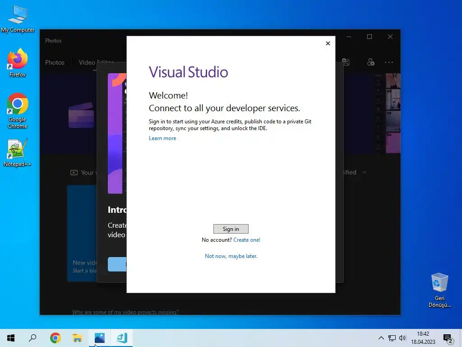Click the Photos account icon
This screenshot has height=347, width=462.
371,62
